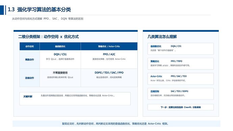Screen dimensions: 233x131
Task: Click the slide title '1.3 强化学习算法的基本分类'
Action: click(39, 9)
